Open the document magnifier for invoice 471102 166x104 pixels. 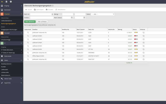point(28,49)
